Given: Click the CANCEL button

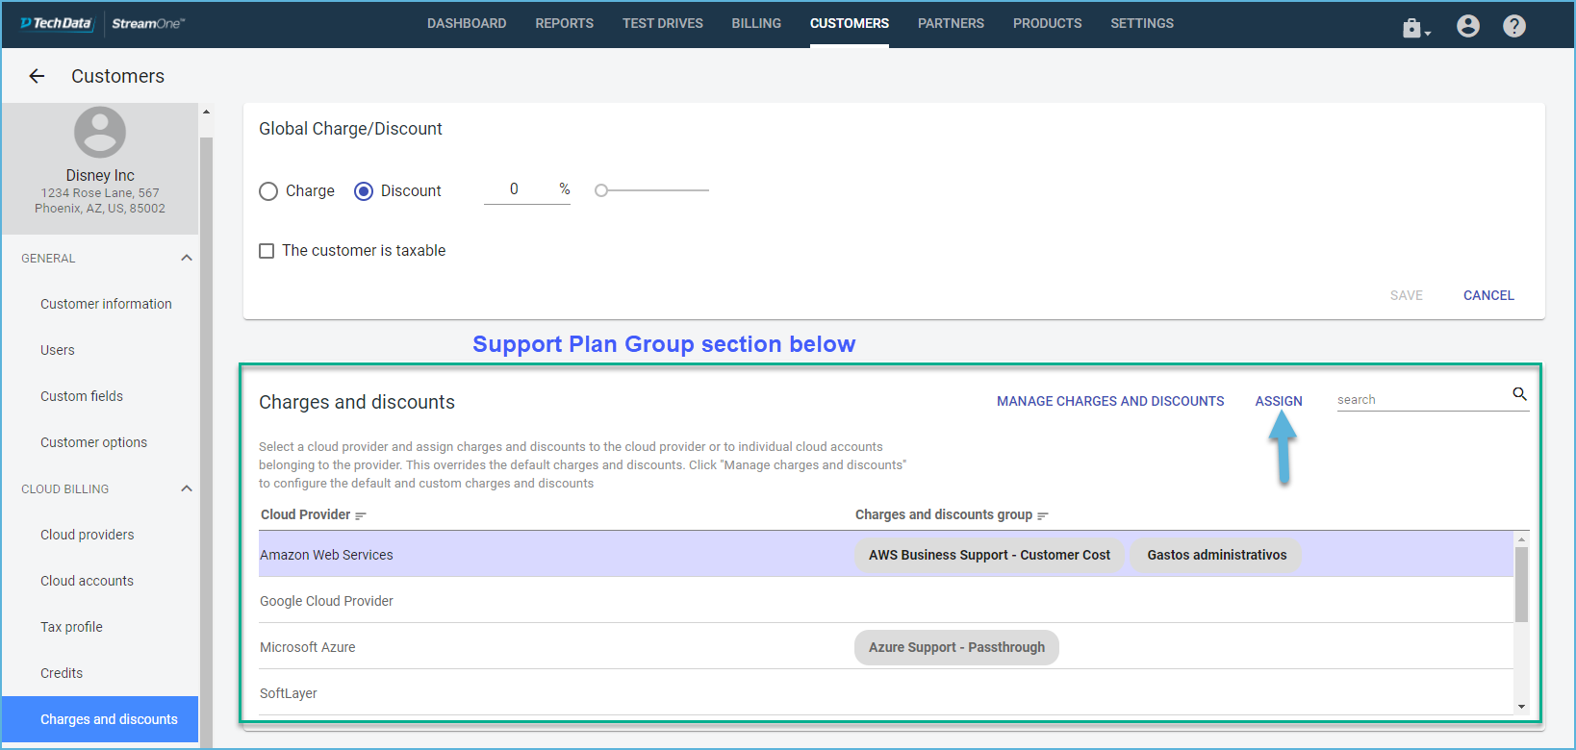Looking at the screenshot, I should tap(1488, 295).
